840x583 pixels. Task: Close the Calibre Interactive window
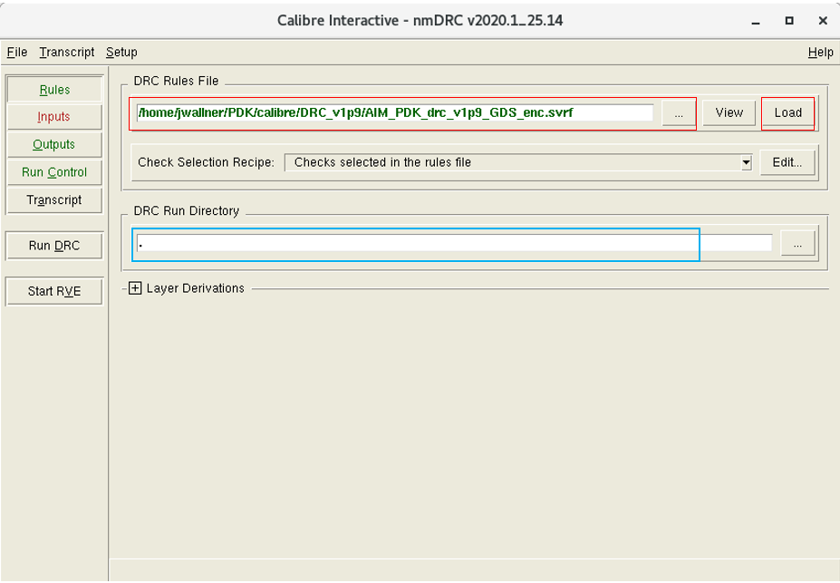pos(823,21)
